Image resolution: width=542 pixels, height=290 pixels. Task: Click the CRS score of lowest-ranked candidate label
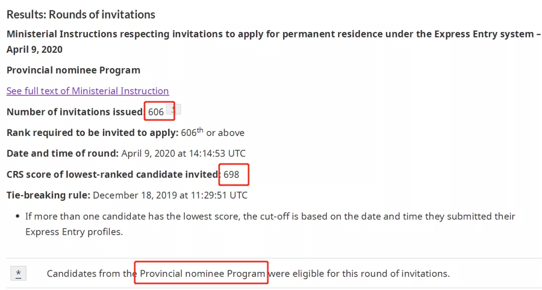click(x=113, y=174)
